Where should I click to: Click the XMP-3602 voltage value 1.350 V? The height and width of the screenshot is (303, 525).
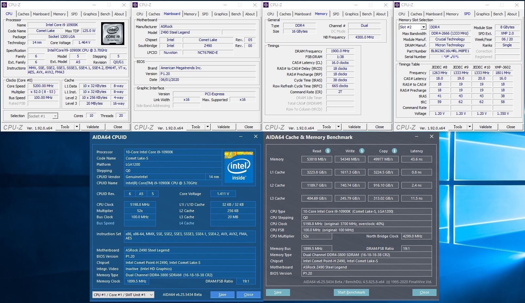[x=503, y=114]
